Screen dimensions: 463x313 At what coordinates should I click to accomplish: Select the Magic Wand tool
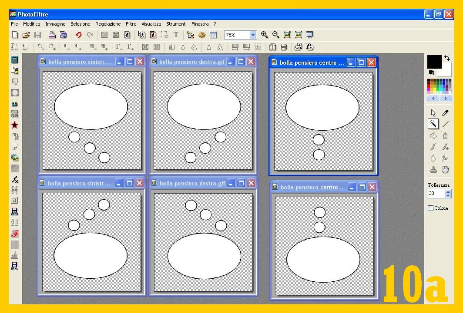[x=433, y=124]
